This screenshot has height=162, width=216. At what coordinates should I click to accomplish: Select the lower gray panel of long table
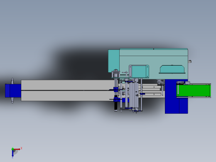pos(68,96)
